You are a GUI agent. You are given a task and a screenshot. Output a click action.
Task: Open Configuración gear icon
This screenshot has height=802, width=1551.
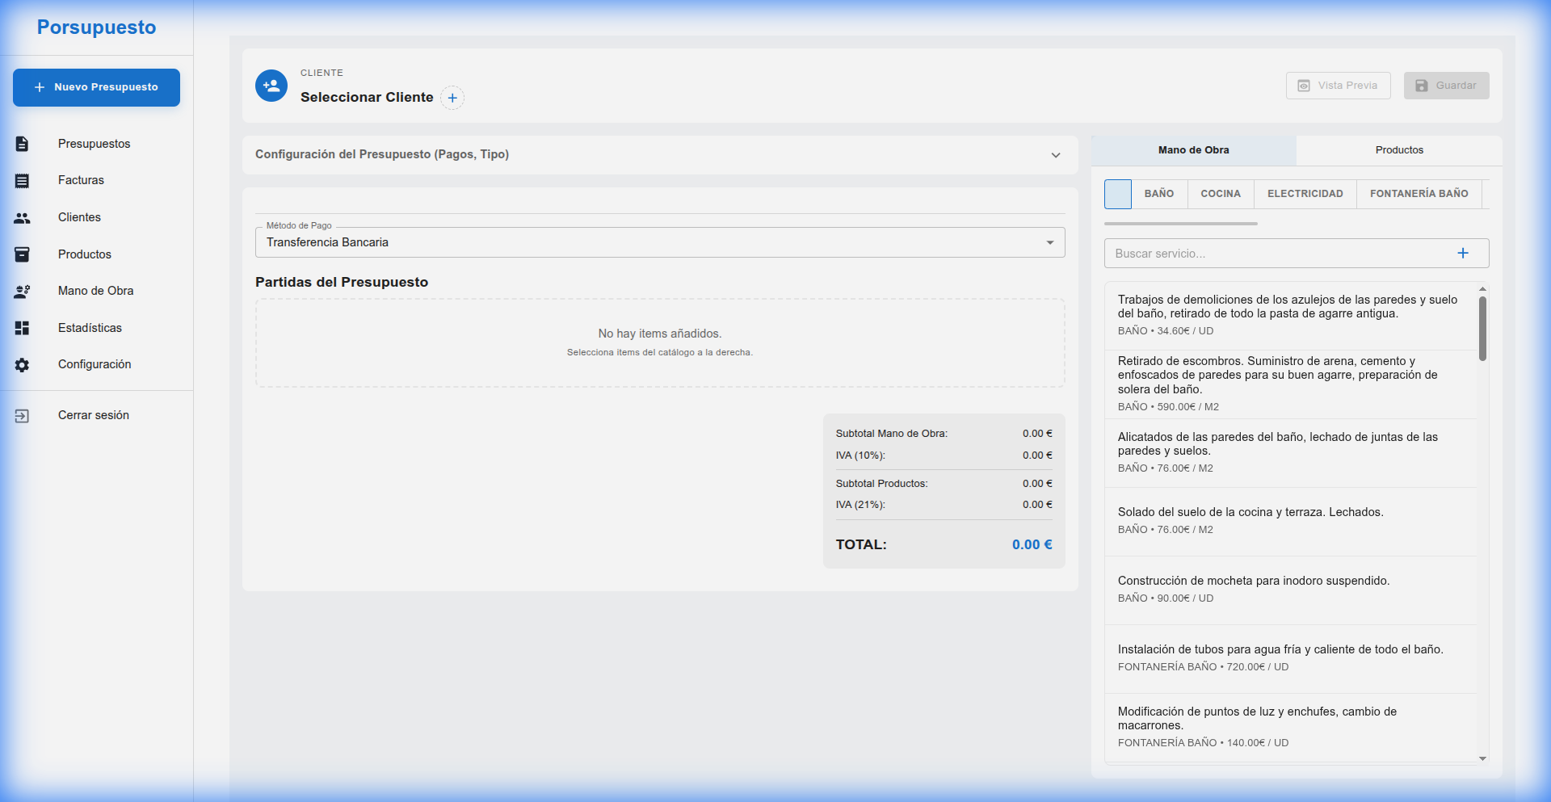tap(22, 365)
